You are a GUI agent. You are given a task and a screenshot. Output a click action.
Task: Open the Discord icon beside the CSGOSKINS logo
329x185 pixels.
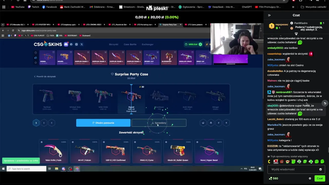(66, 44)
